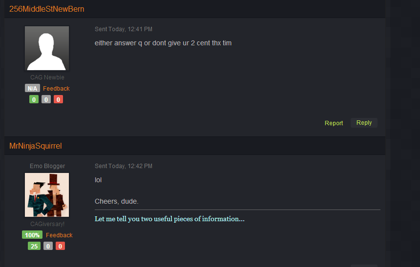Open the Feedback link under CAG Newbie
Viewport: 420px width, 267px height.
56,89
